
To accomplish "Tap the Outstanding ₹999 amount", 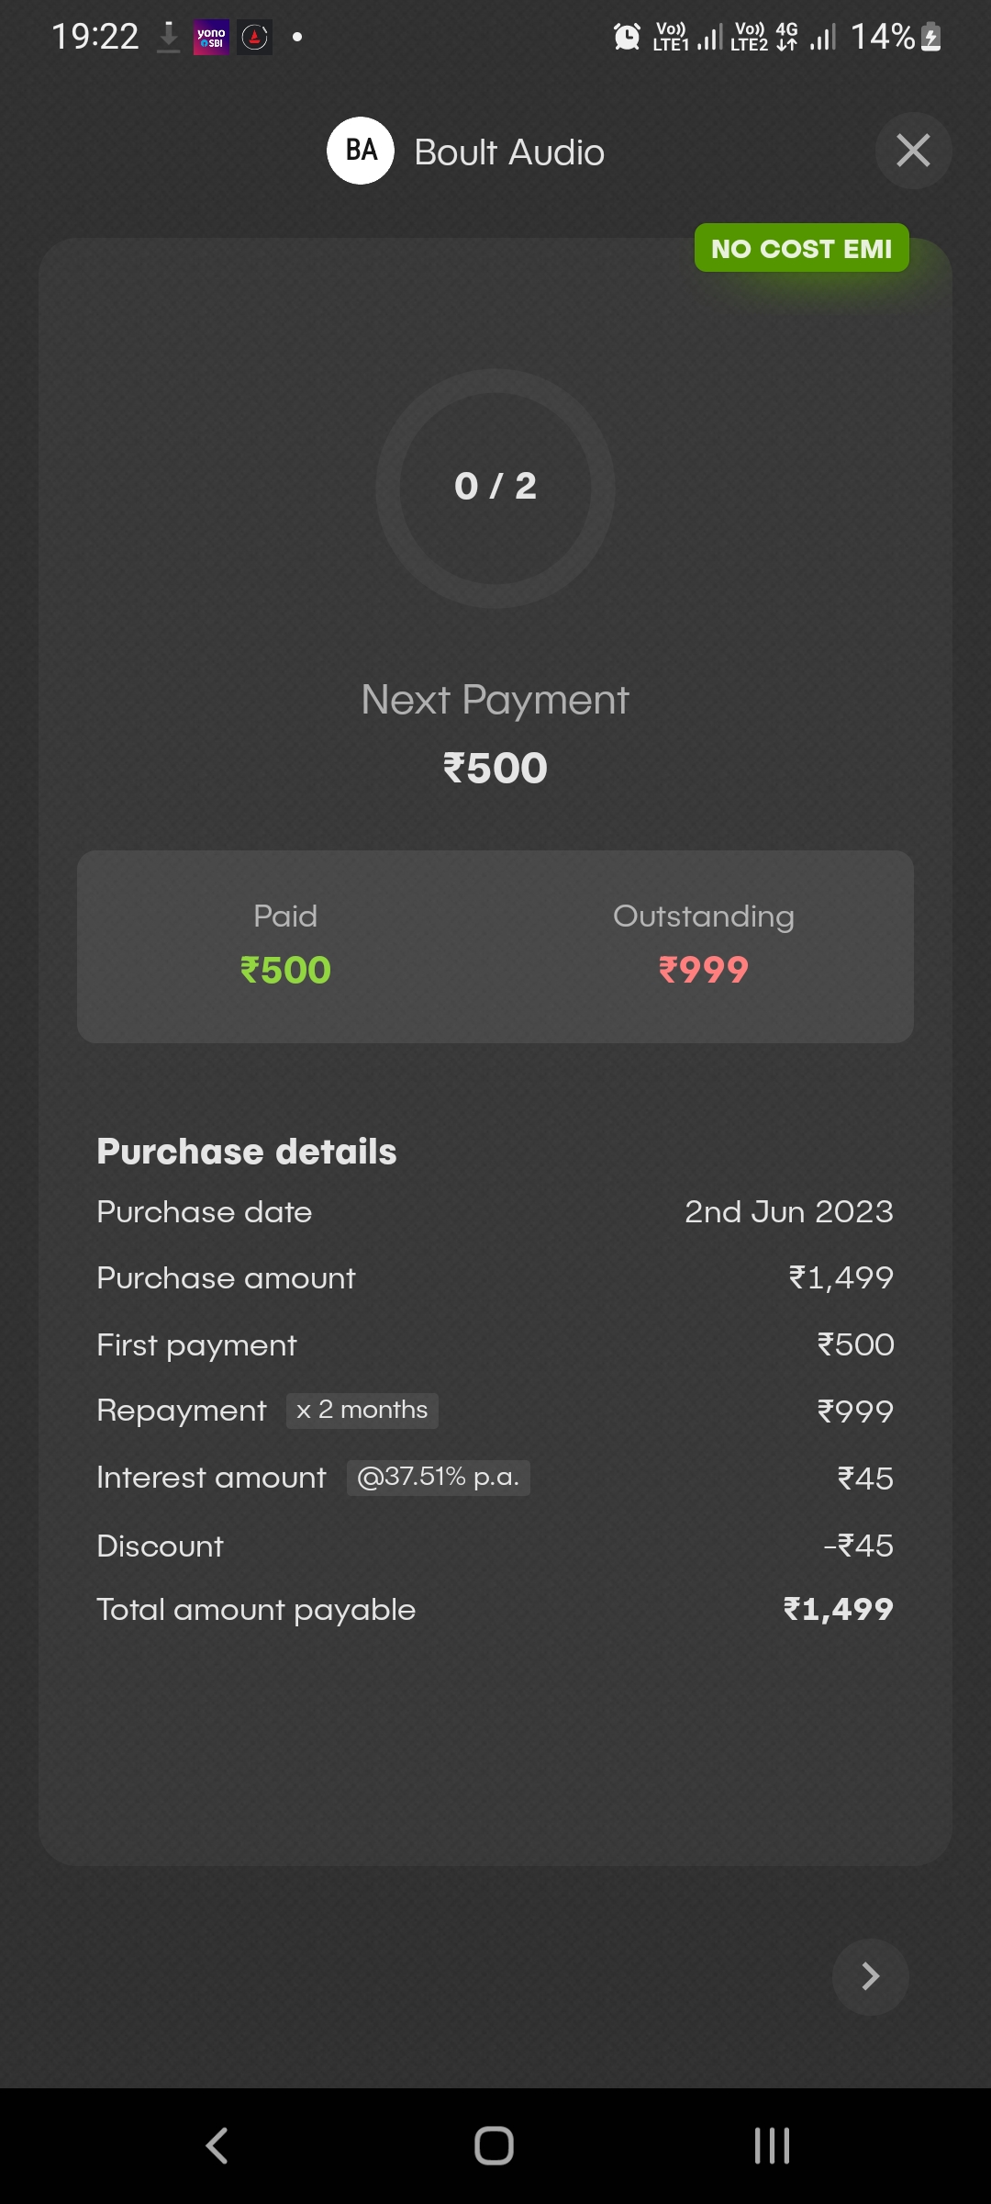I will (x=704, y=970).
